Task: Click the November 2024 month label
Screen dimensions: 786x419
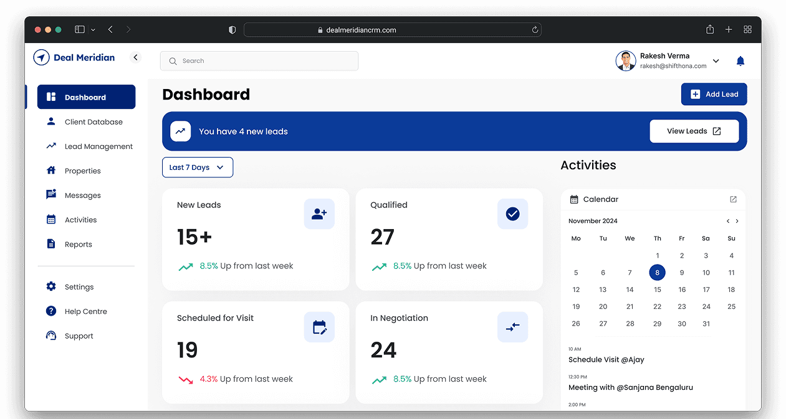Action: click(x=593, y=221)
